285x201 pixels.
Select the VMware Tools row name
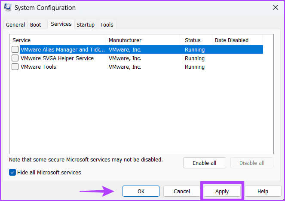tap(38, 67)
